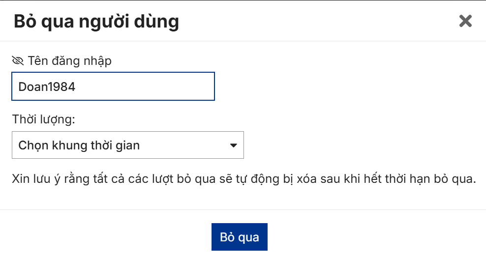Image resolution: width=486 pixels, height=260 pixels.
Task: Focus the Tên đăng nhập input field
Action: point(113,87)
